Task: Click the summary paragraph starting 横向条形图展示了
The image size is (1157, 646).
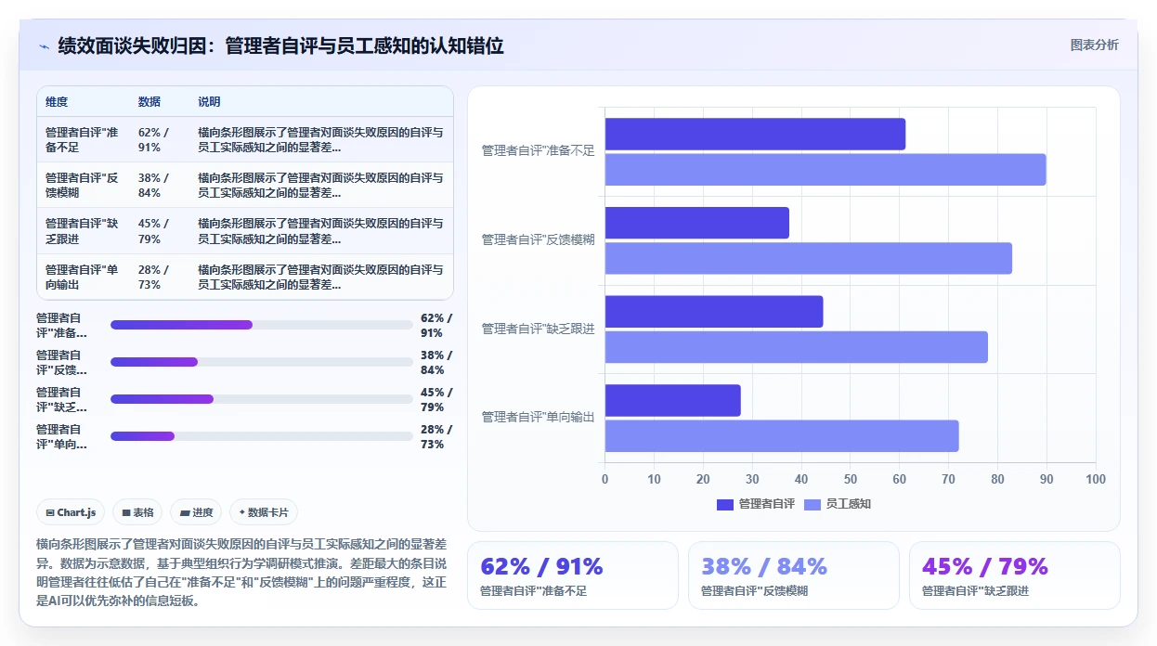Action: tap(241, 571)
